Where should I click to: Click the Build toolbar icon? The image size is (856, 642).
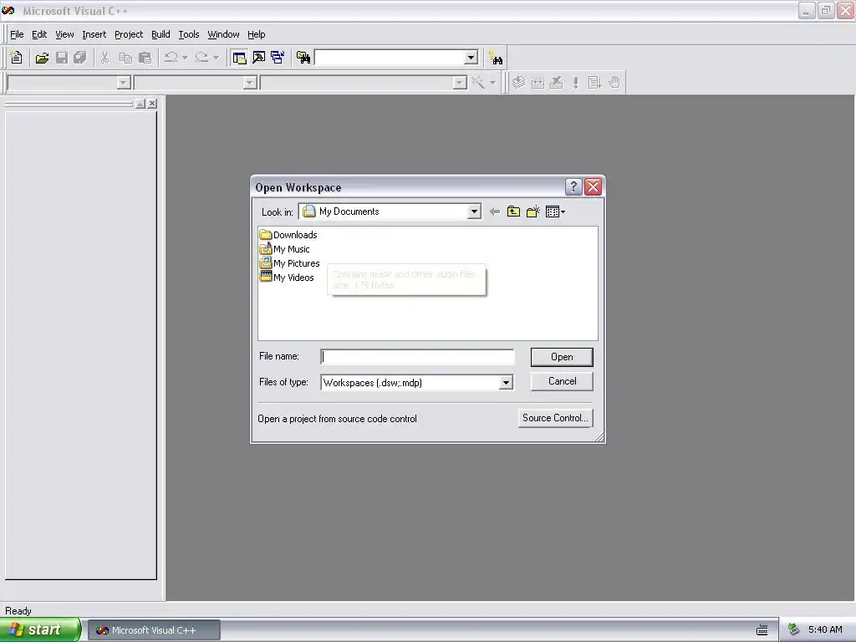538,83
